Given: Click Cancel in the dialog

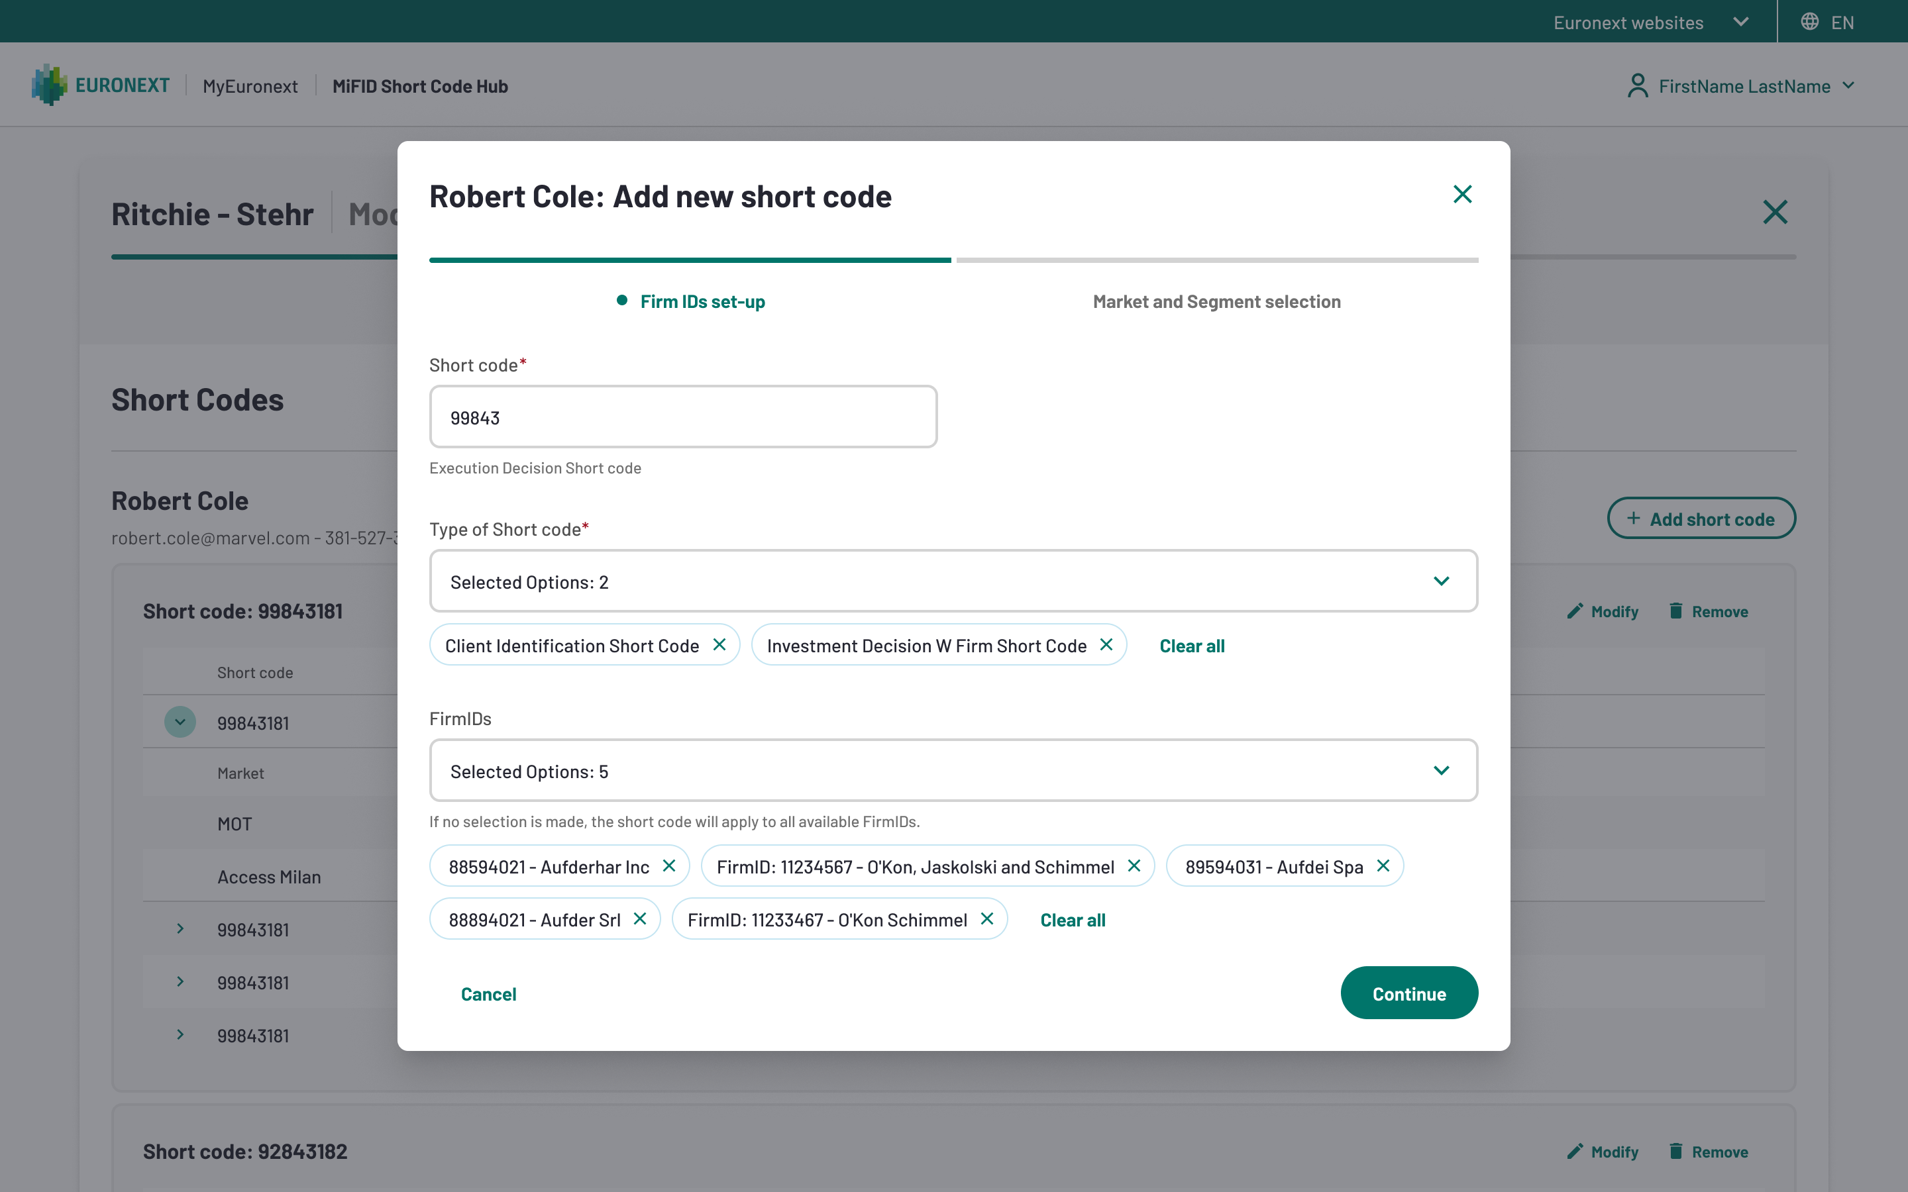Looking at the screenshot, I should 488,994.
